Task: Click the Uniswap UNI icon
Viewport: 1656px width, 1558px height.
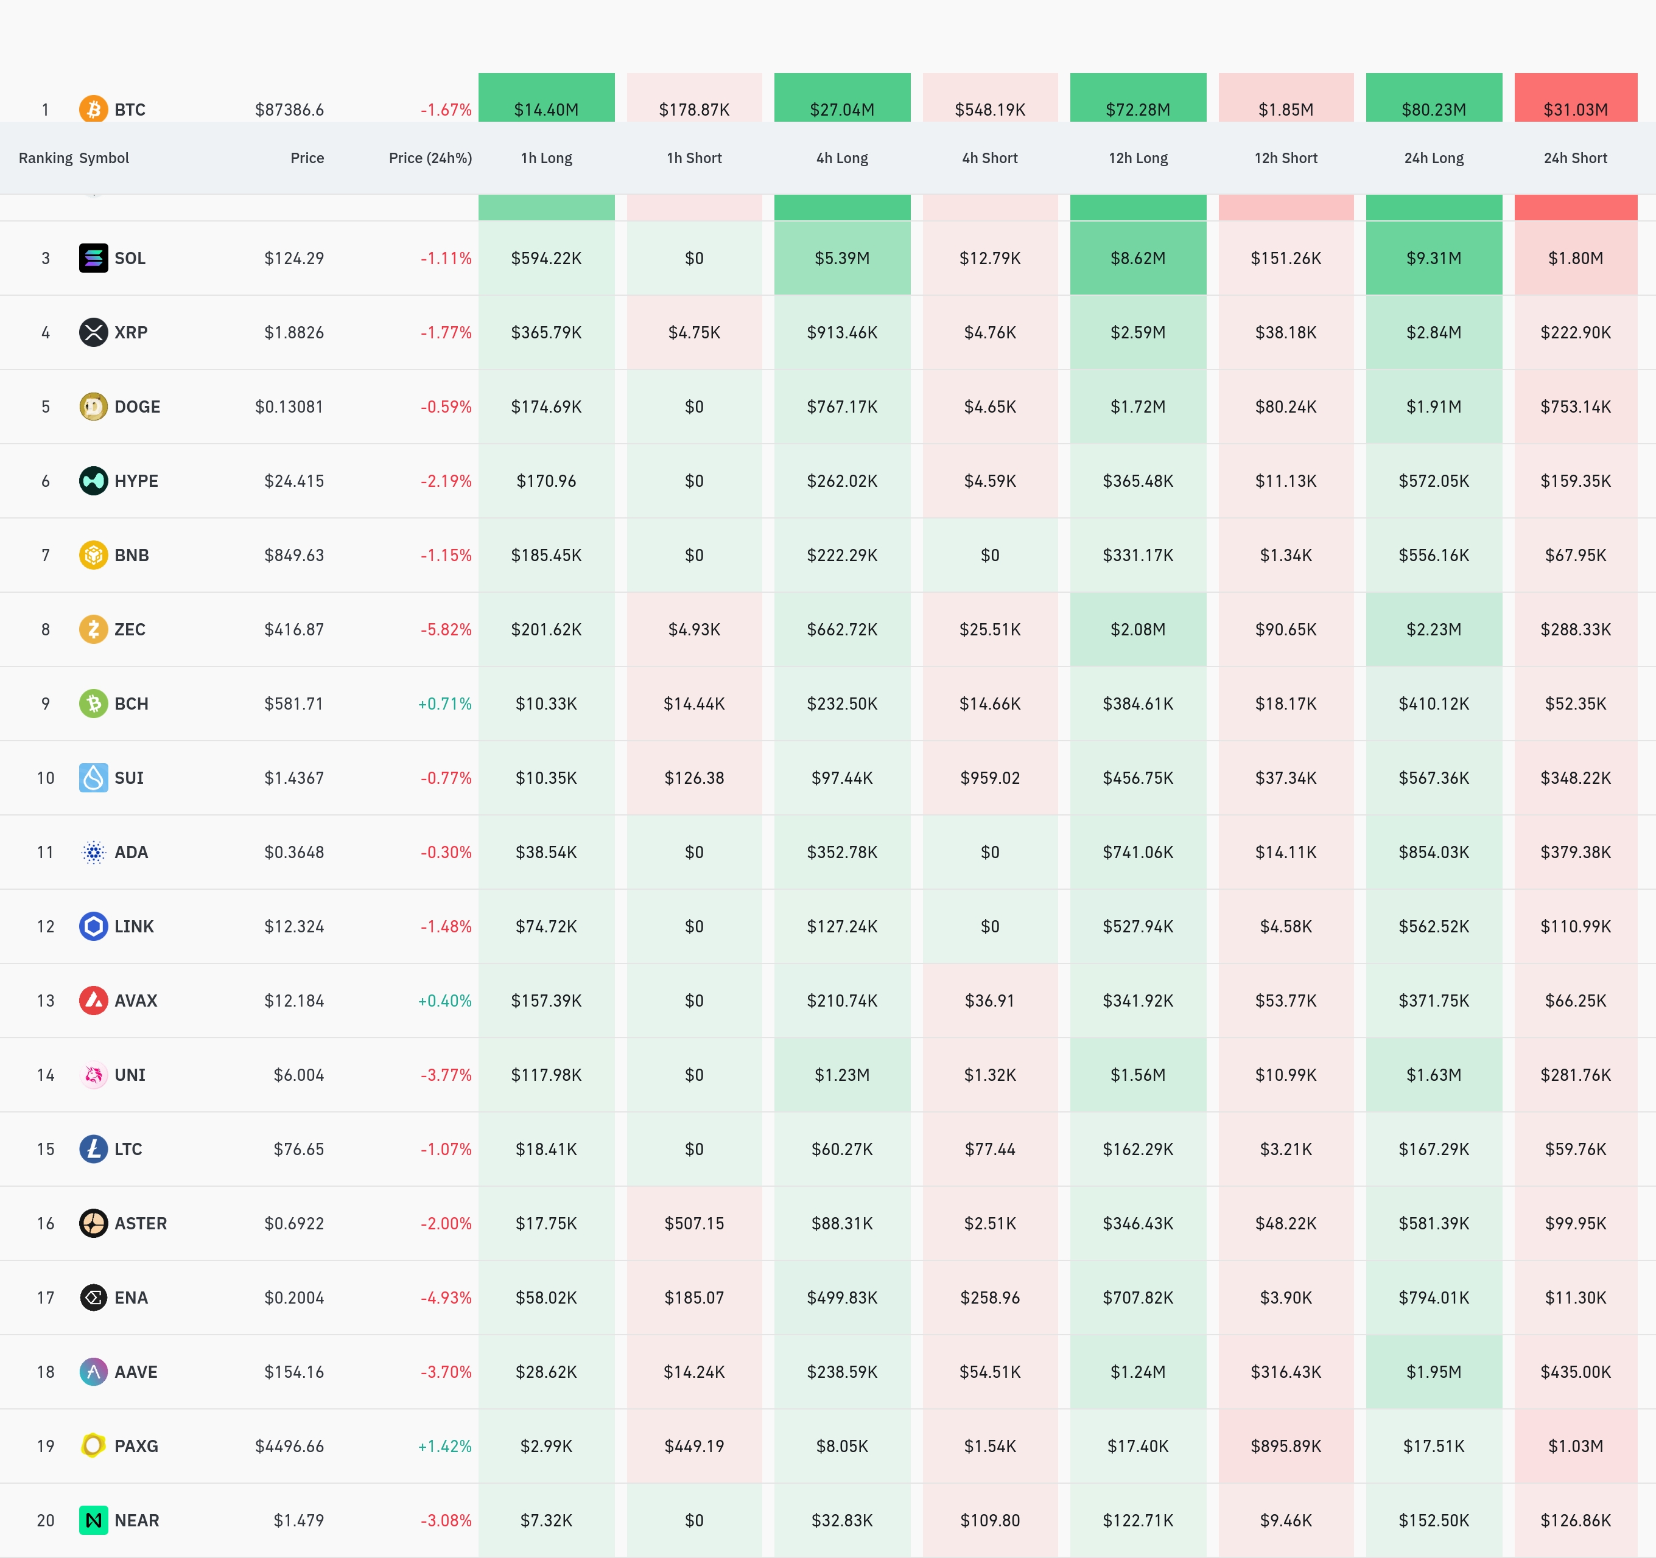Action: pyautogui.click(x=93, y=1074)
